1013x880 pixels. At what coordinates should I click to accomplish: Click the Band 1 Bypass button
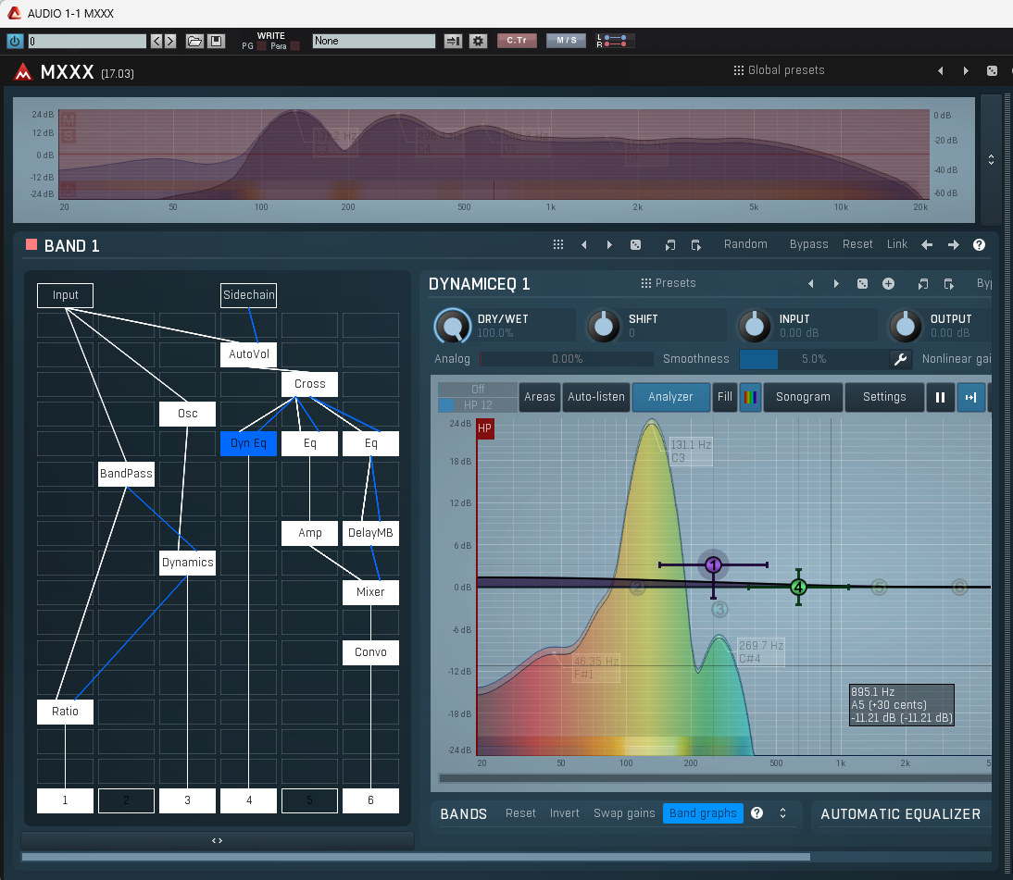pos(809,244)
